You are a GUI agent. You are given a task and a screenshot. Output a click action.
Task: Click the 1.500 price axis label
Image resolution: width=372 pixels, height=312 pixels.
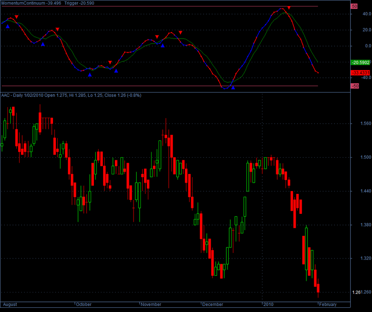coord(366,157)
